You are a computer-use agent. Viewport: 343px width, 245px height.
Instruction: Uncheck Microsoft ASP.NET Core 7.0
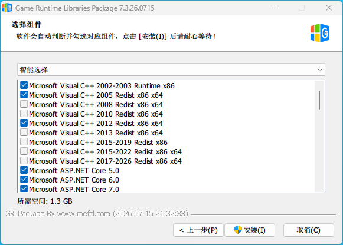(x=24, y=188)
